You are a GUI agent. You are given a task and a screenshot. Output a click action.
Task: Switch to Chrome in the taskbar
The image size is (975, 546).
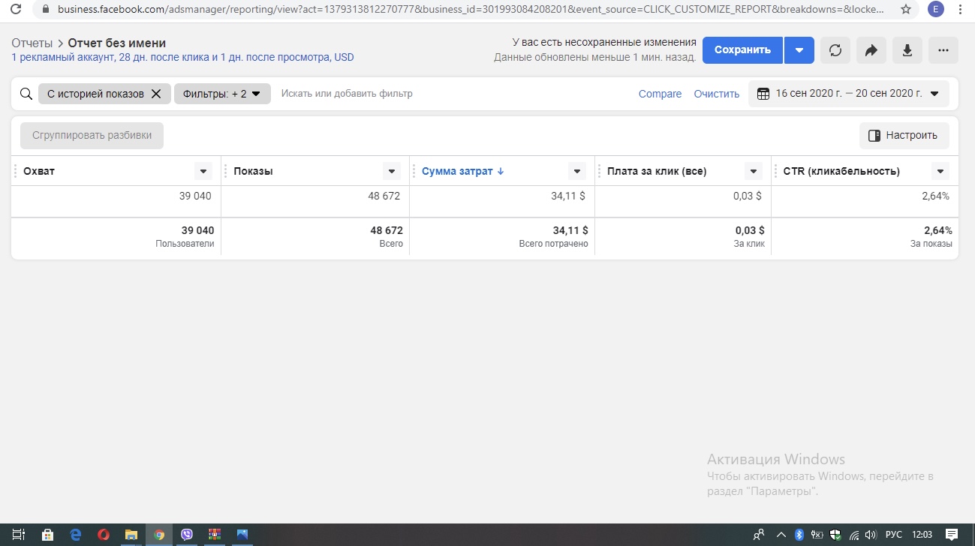tap(159, 535)
